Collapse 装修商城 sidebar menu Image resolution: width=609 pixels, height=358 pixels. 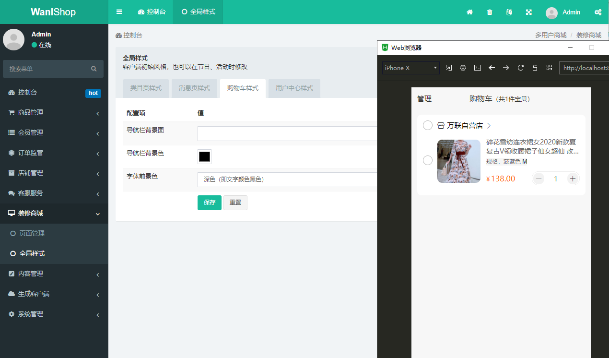tap(54, 214)
